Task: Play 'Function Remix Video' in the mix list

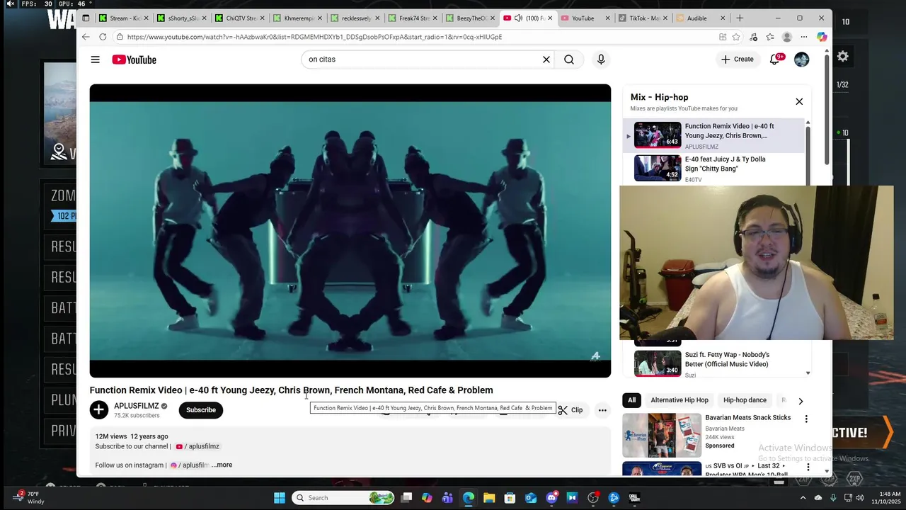Action: (713, 135)
